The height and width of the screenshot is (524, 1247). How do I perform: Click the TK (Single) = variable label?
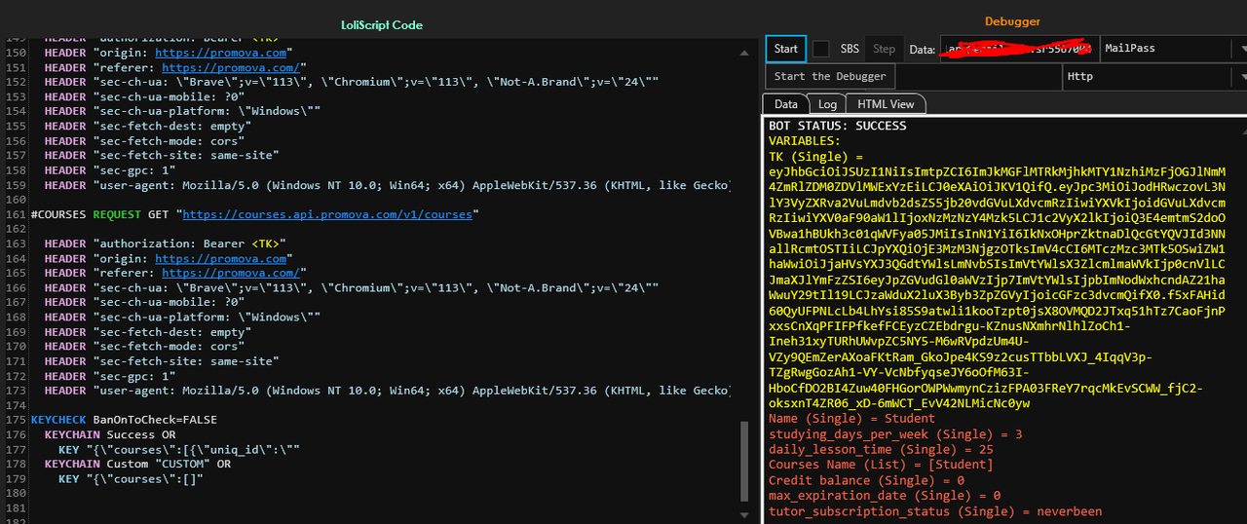(816, 156)
